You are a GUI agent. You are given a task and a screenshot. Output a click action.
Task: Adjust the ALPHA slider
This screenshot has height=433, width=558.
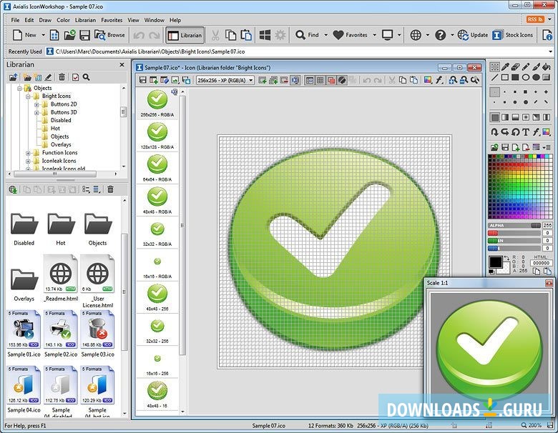(514, 225)
